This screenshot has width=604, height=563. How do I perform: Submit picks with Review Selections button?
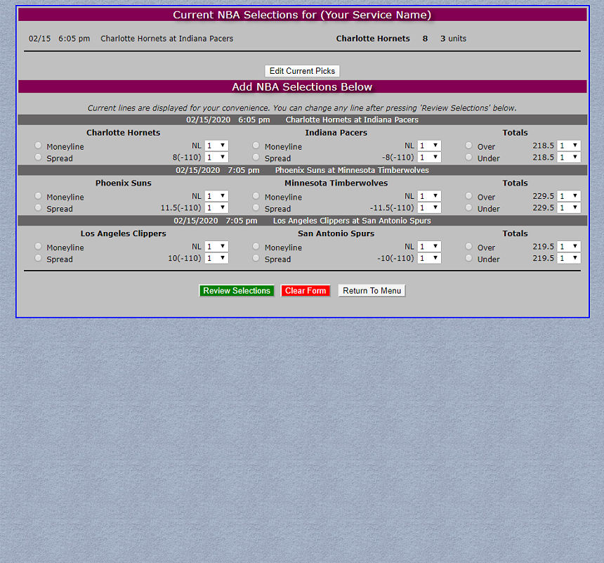(x=237, y=291)
